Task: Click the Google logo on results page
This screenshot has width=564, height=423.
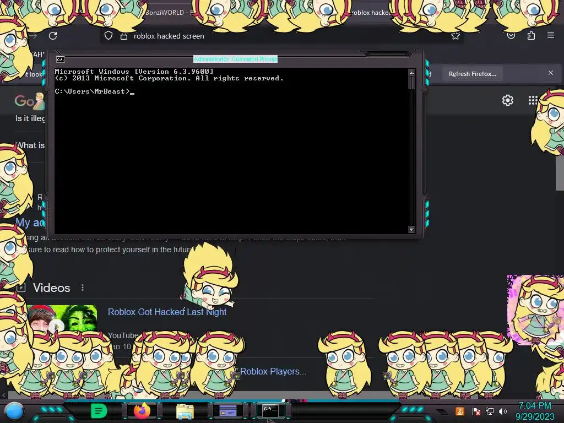Action: [30, 101]
